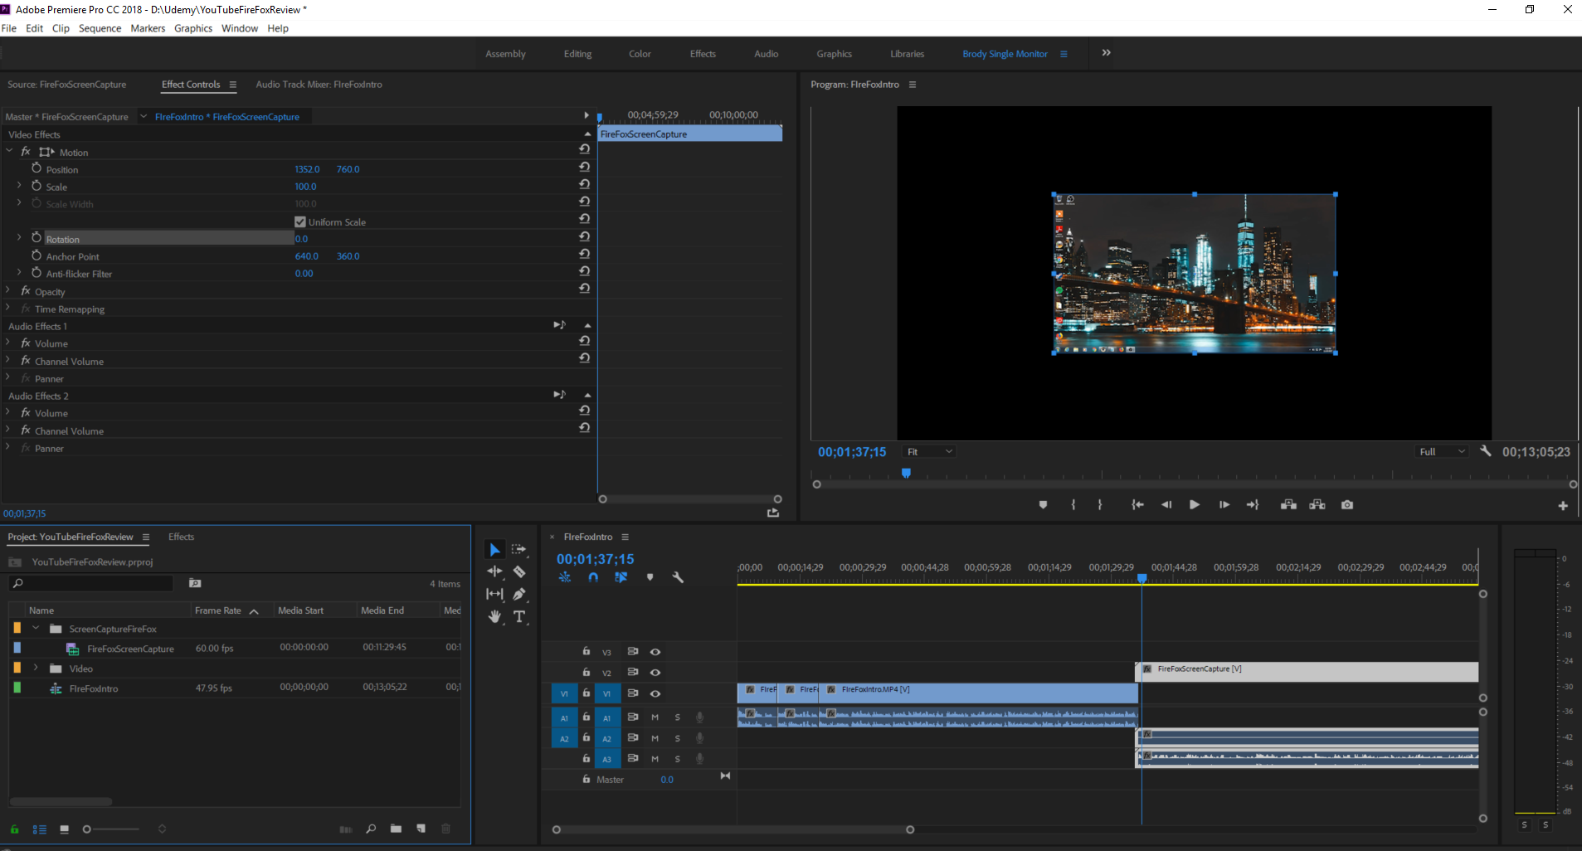The width and height of the screenshot is (1582, 851).
Task: Select the Type tool below the Hand tool
Action: [521, 617]
